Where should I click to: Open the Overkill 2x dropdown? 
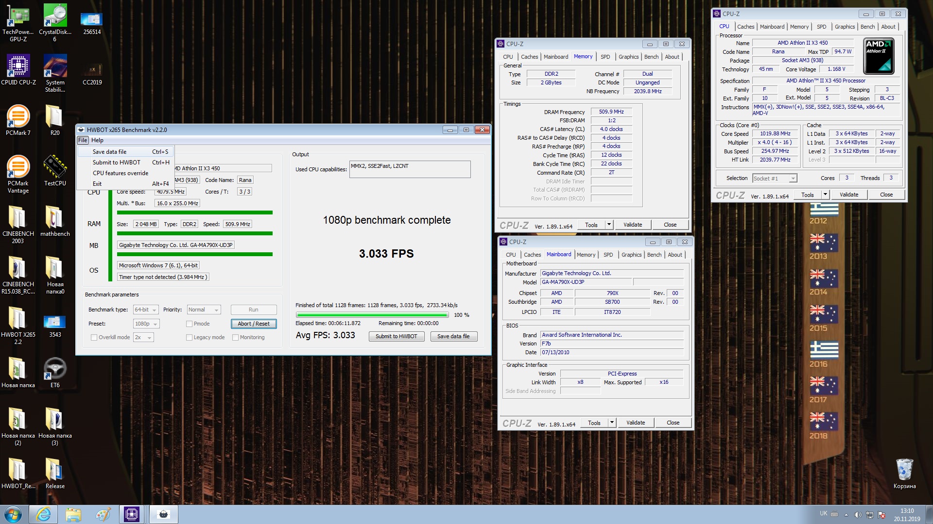(143, 337)
